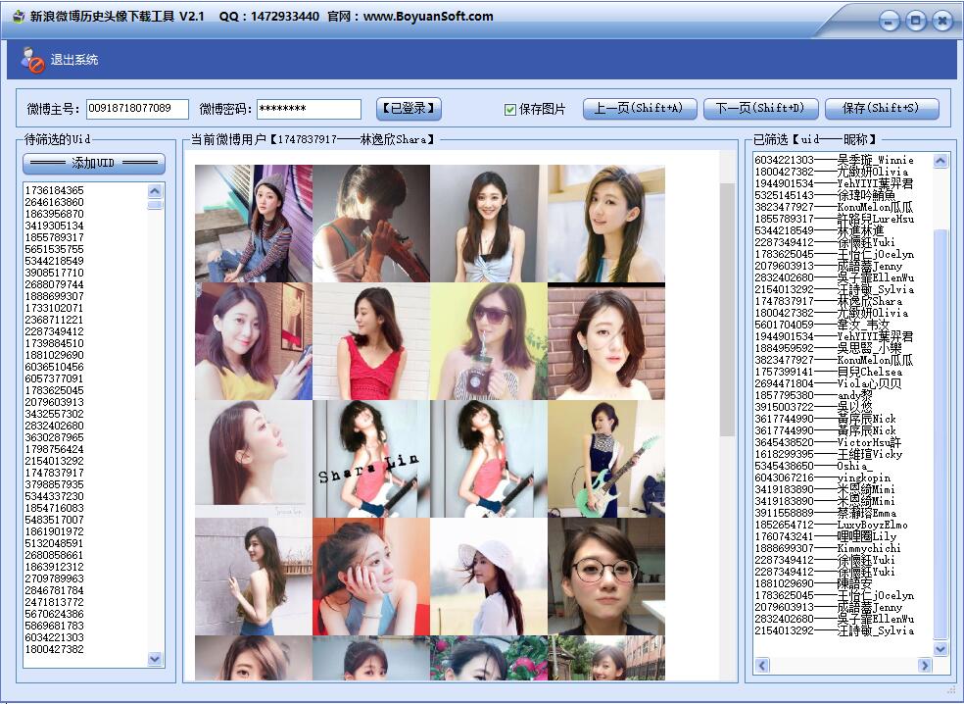
Task: Click down arrow of filtered list scrollbar
Action: click(940, 649)
